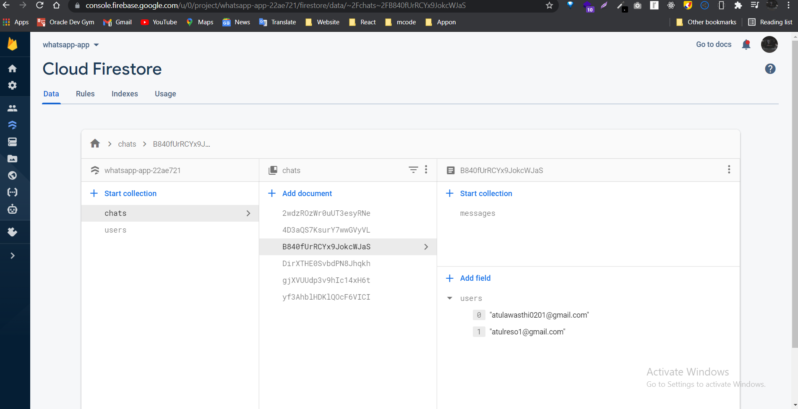The image size is (798, 409).
Task: Open document gjXVUUdp3v9hIc14xH6t
Action: (x=348, y=280)
